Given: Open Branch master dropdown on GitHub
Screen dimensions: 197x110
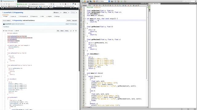Looking at the screenshot, I should click(x=7, y=20).
